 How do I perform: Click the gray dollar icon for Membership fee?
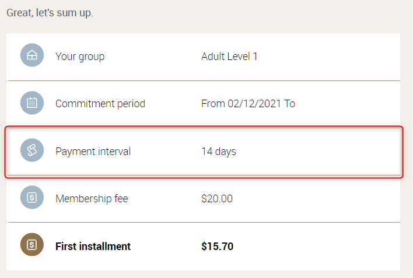[x=32, y=198]
